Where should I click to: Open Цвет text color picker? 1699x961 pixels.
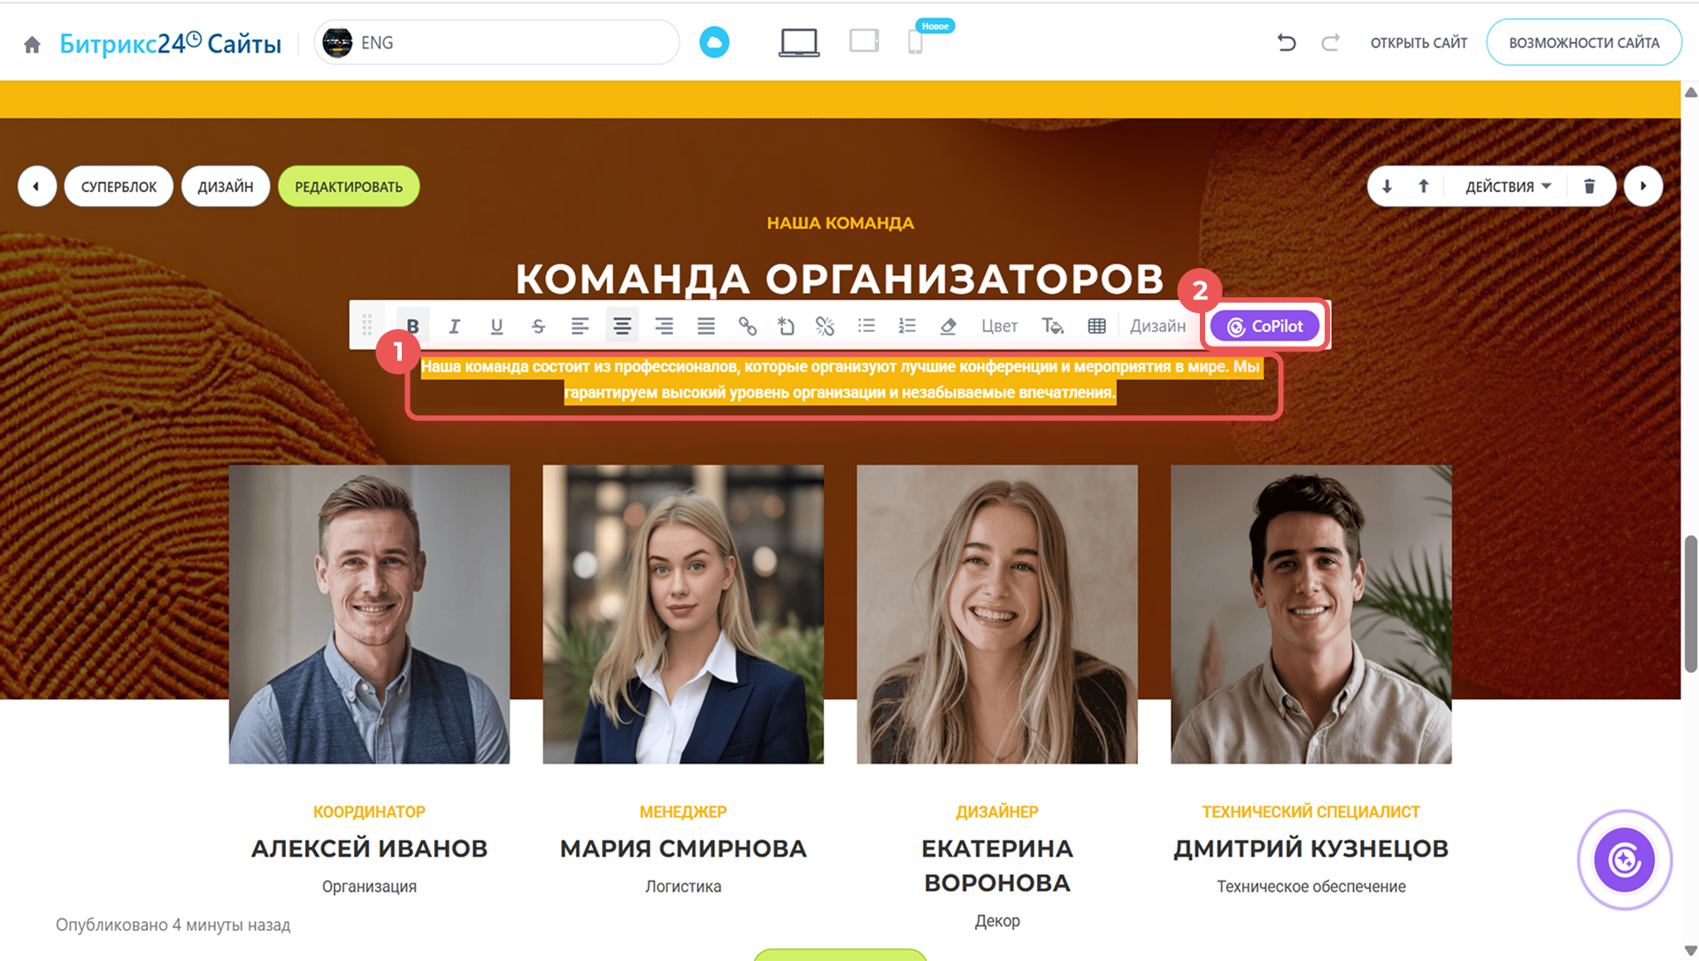(999, 326)
